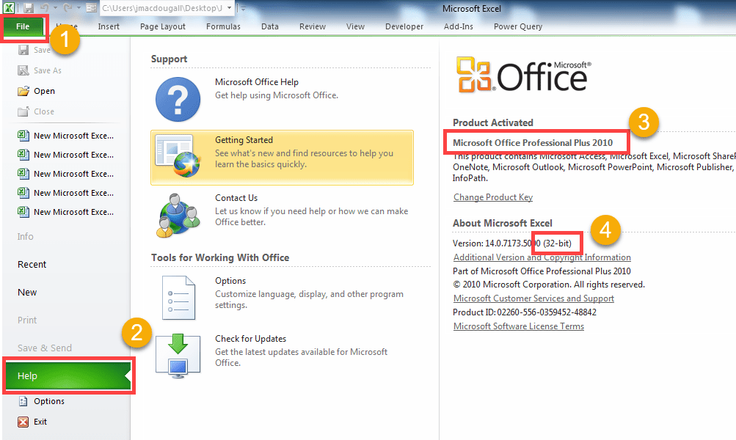
Task: Select the Power Query tab
Action: click(x=518, y=26)
